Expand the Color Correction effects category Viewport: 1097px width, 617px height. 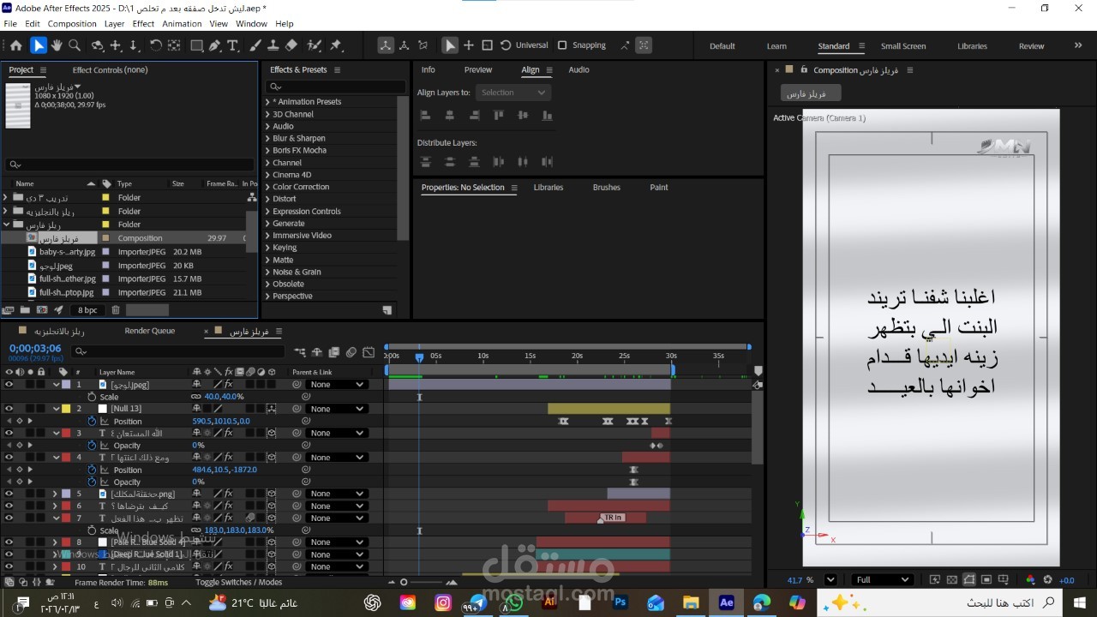coord(268,187)
